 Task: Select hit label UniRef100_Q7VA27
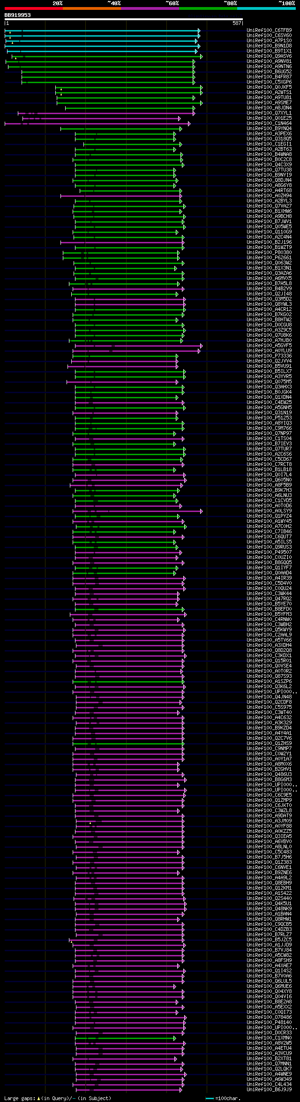tap(269, 206)
